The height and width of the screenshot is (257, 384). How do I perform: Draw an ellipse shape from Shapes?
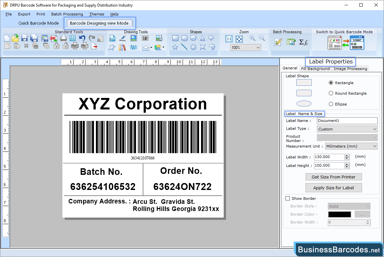[x=193, y=38]
